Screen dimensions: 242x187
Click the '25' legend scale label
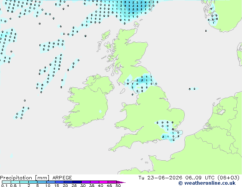coord(74,185)
